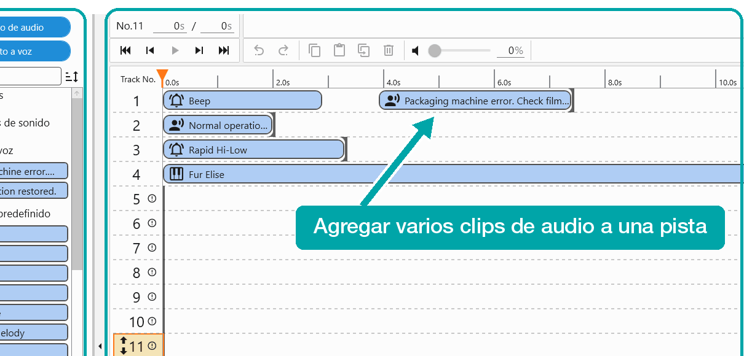Click the current time field before the slash
Image resolution: width=744 pixels, height=356 pixels.
click(170, 26)
